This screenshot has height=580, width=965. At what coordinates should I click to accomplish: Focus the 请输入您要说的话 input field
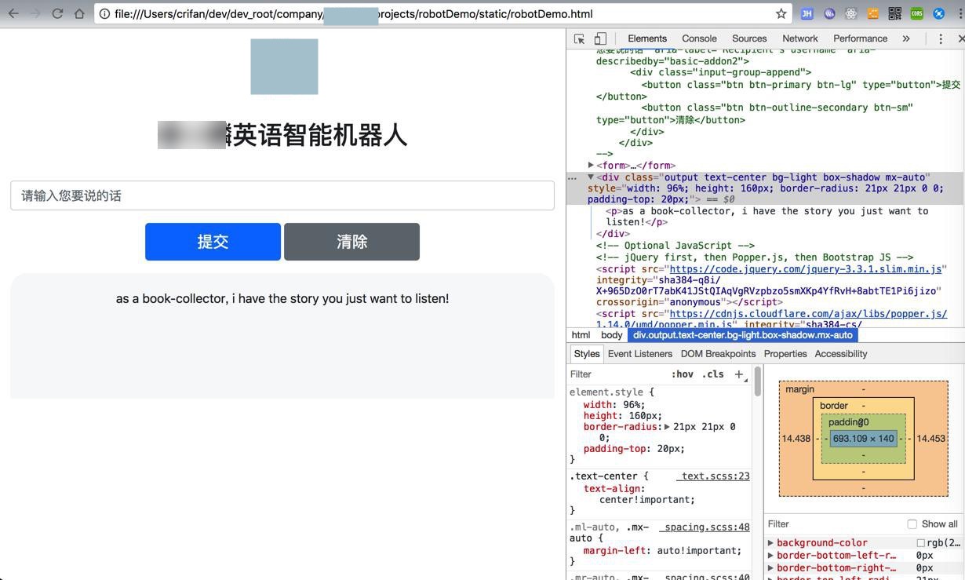pyautogui.click(x=282, y=195)
